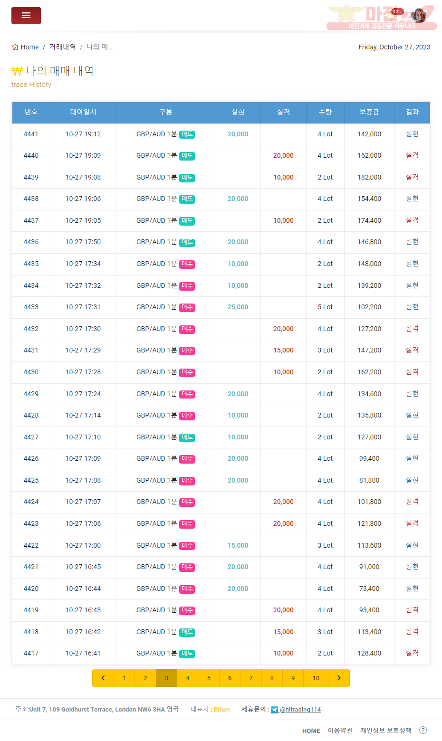Go to next pagination arrow
The image size is (442, 741).
pyautogui.click(x=339, y=678)
